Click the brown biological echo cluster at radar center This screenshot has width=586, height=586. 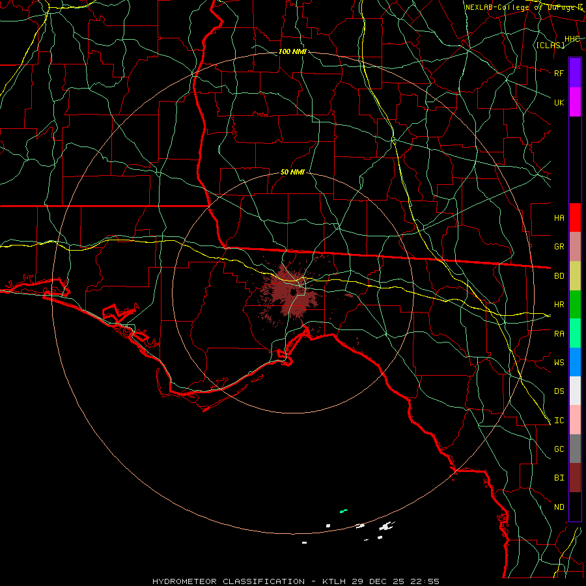coord(290,294)
